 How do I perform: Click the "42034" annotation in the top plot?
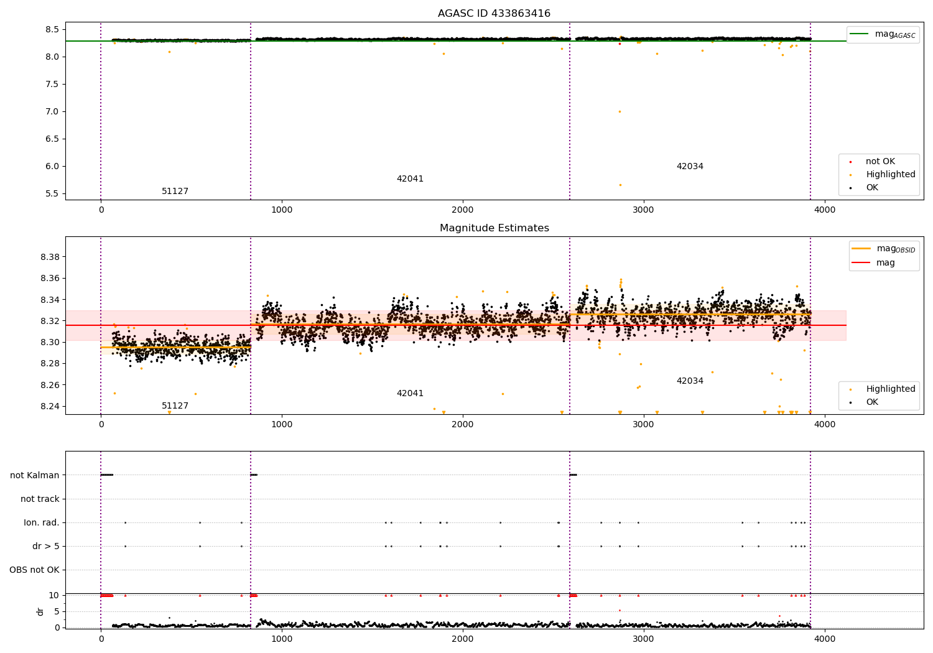(690, 167)
